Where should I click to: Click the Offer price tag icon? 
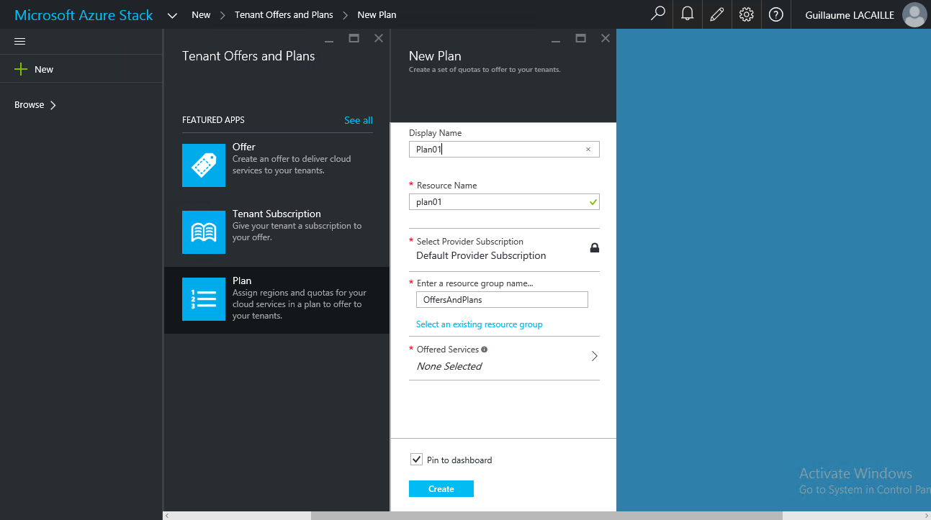coord(204,165)
